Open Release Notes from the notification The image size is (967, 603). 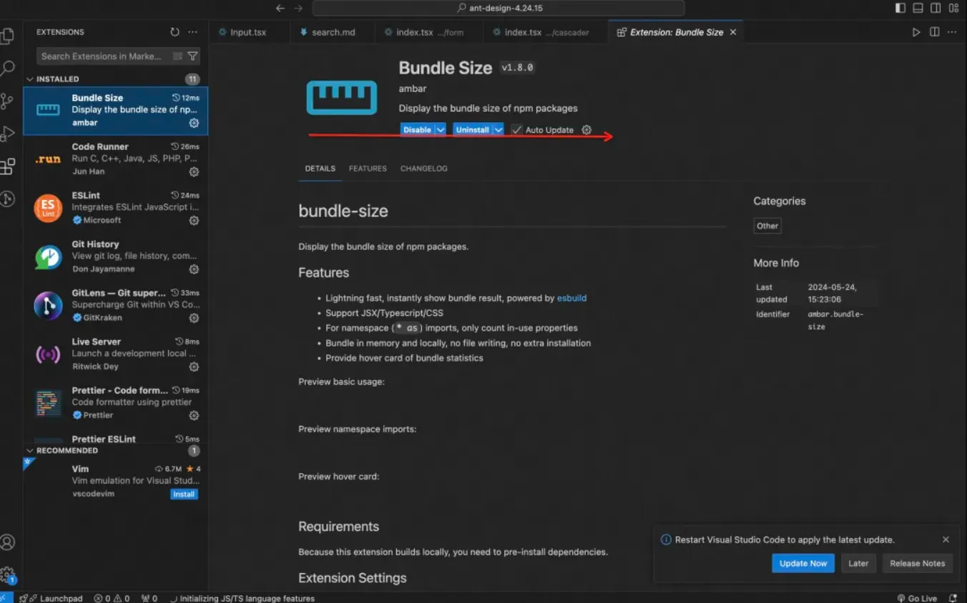(918, 564)
